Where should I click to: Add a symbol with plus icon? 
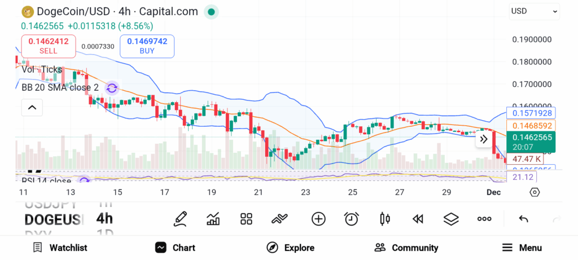(x=318, y=219)
